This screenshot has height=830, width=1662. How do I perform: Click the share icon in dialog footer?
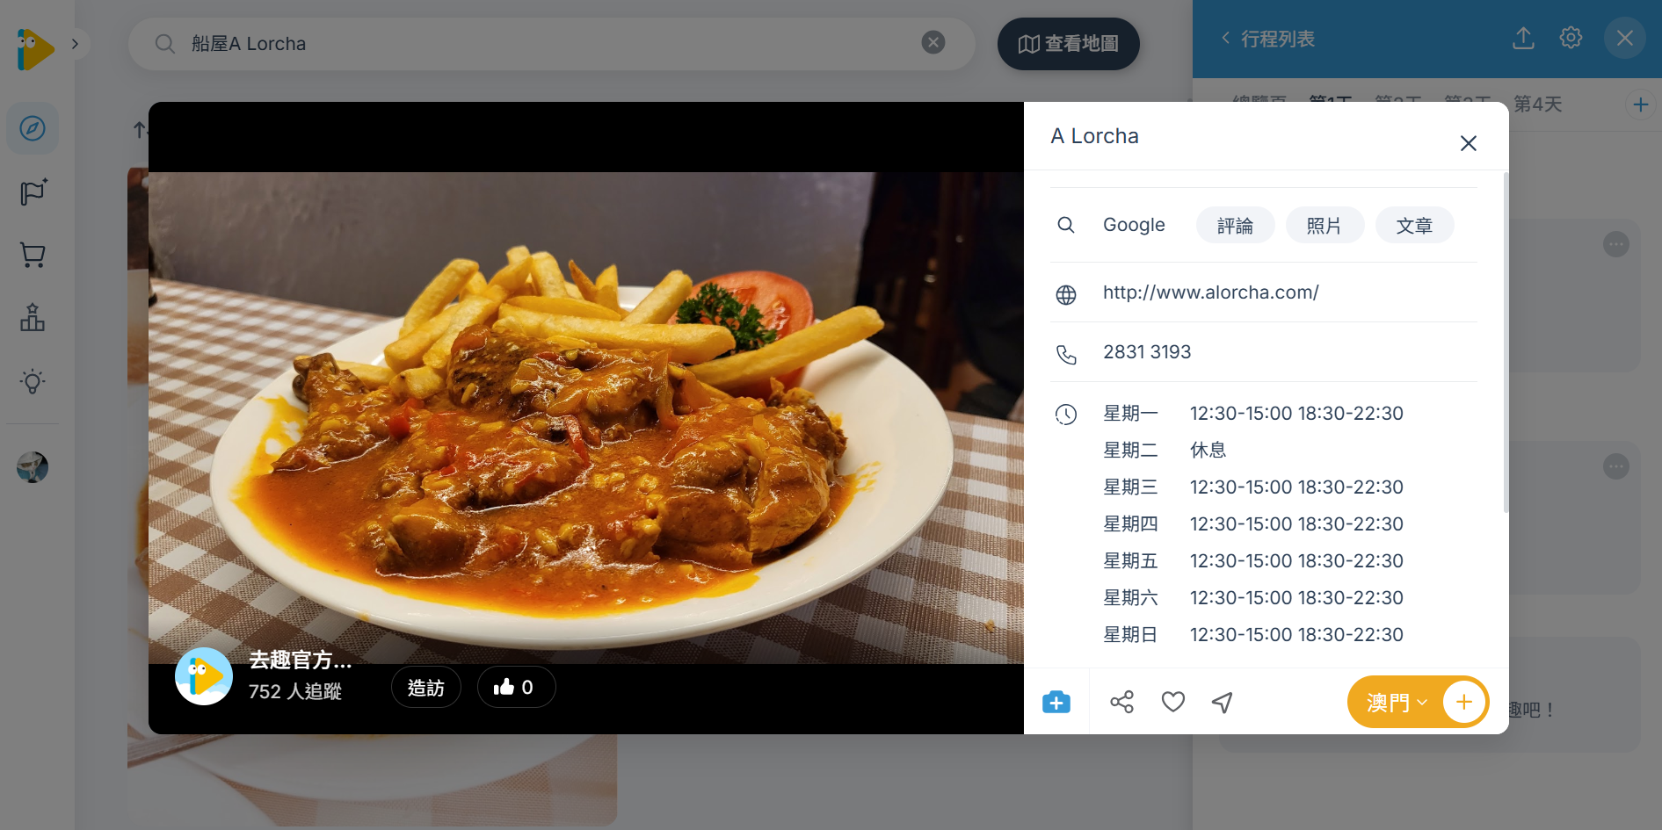[x=1121, y=702]
